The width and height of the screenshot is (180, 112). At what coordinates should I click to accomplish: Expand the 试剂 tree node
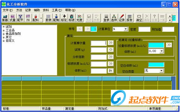pos(4,27)
